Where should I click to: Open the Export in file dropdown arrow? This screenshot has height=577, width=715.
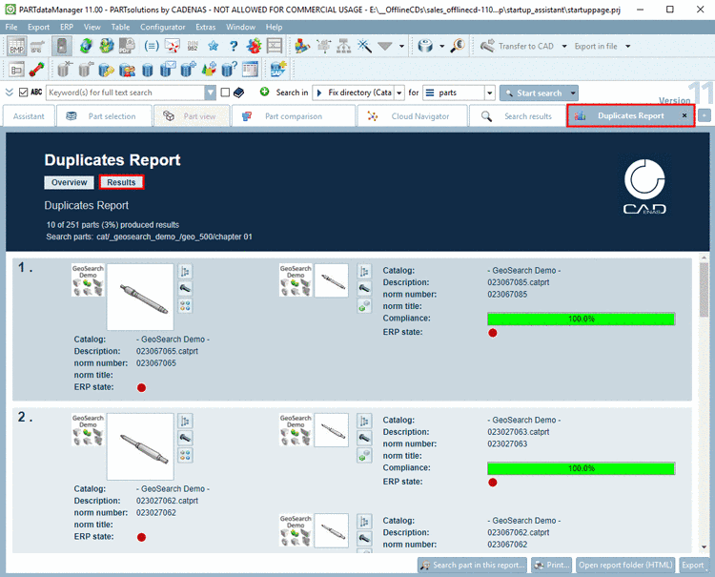[627, 46]
